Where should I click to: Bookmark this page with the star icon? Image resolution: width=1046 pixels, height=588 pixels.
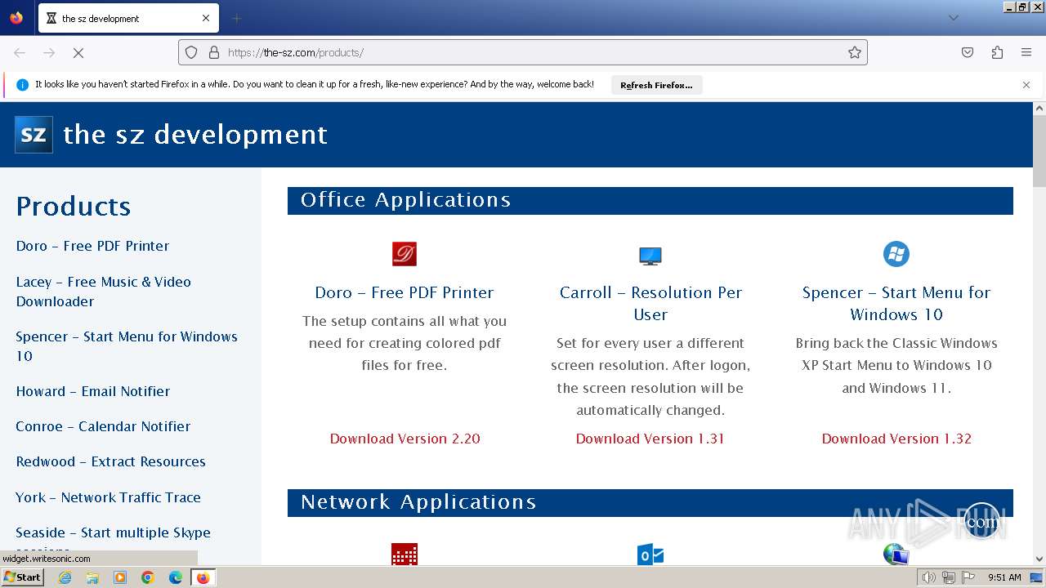855,52
